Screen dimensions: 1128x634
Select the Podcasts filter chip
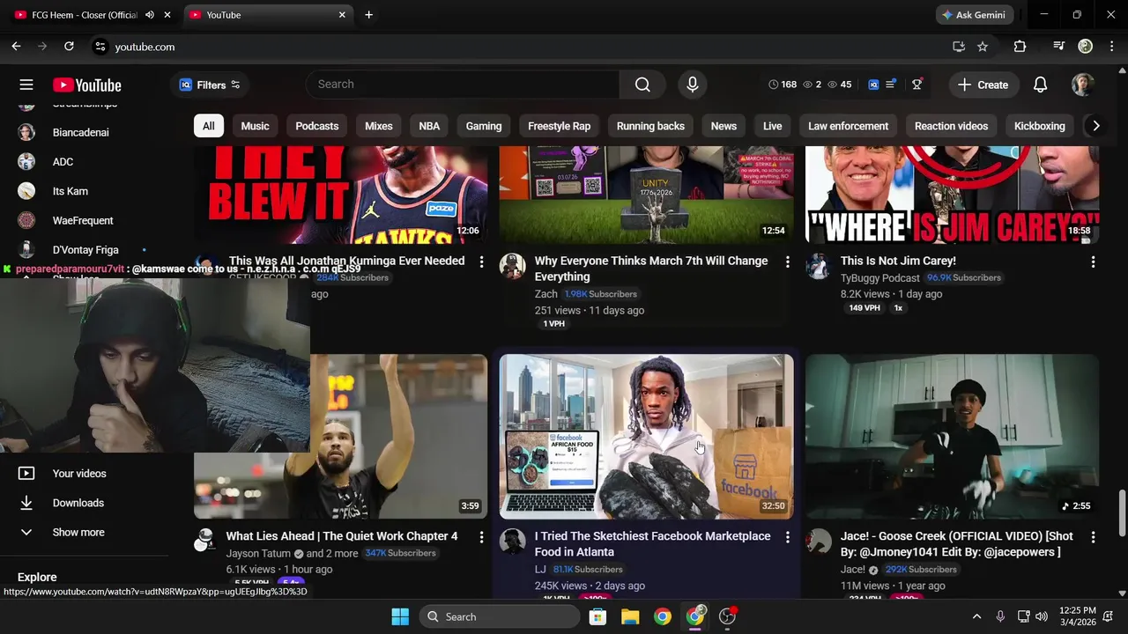[x=316, y=126]
